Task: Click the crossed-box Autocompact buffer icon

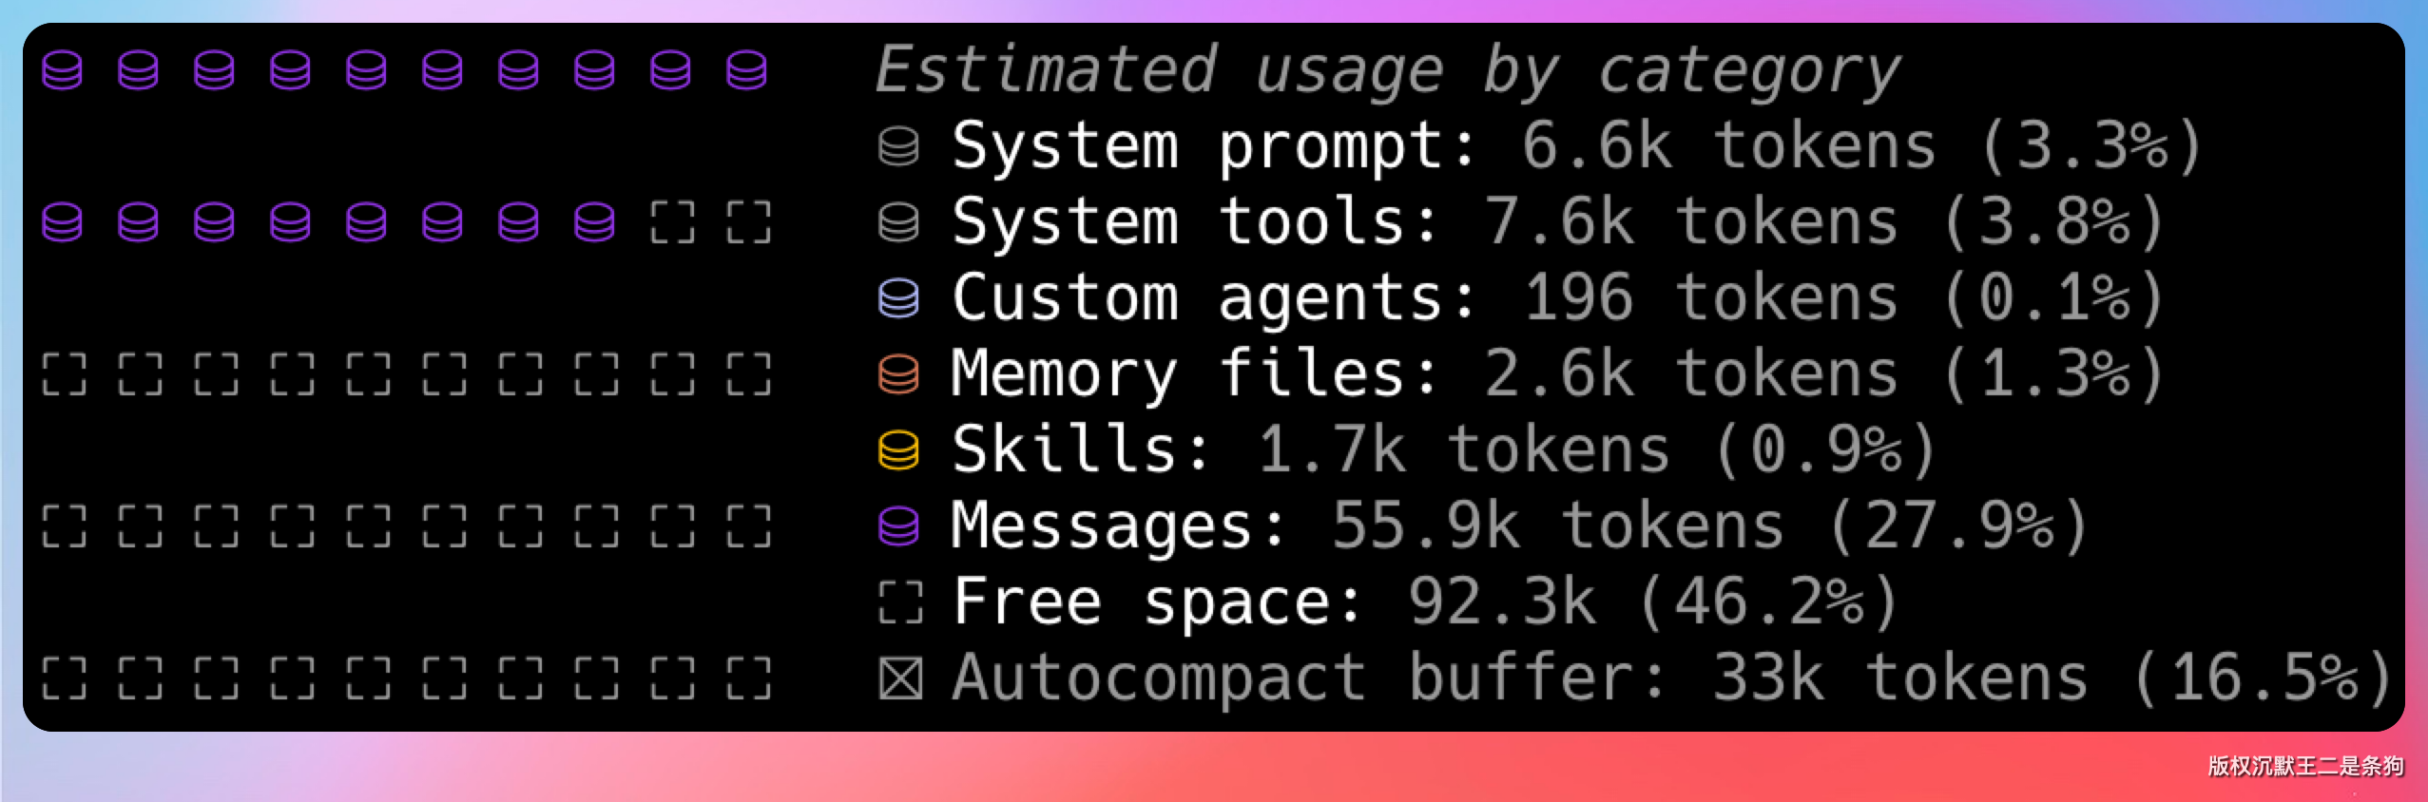Action: point(900,678)
